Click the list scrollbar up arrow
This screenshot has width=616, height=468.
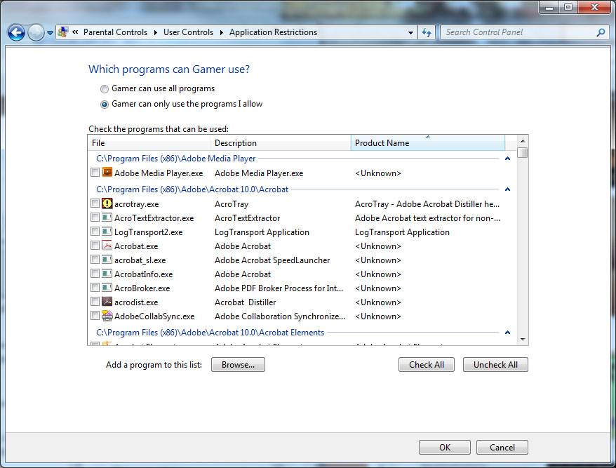[x=523, y=140]
